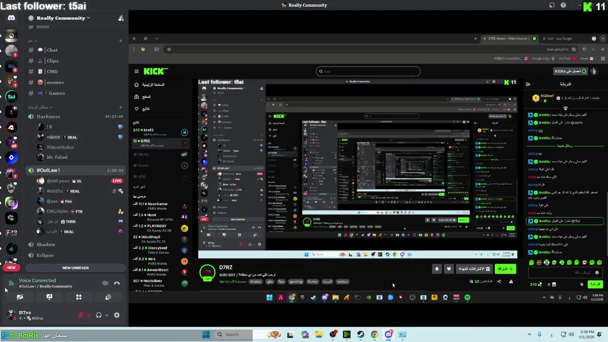Open the Inbox icon in Discord title bar
This screenshot has height=342, width=608.
coord(552,5)
